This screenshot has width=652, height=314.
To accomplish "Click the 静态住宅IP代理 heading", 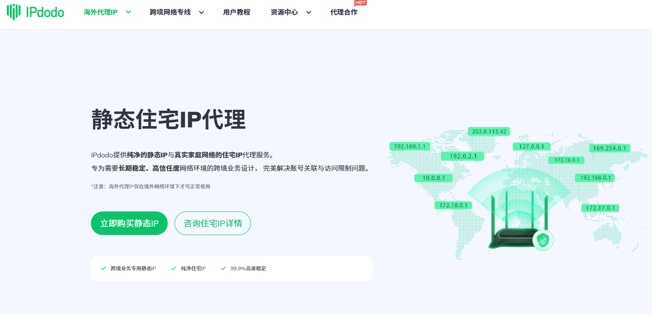I will coord(168,120).
